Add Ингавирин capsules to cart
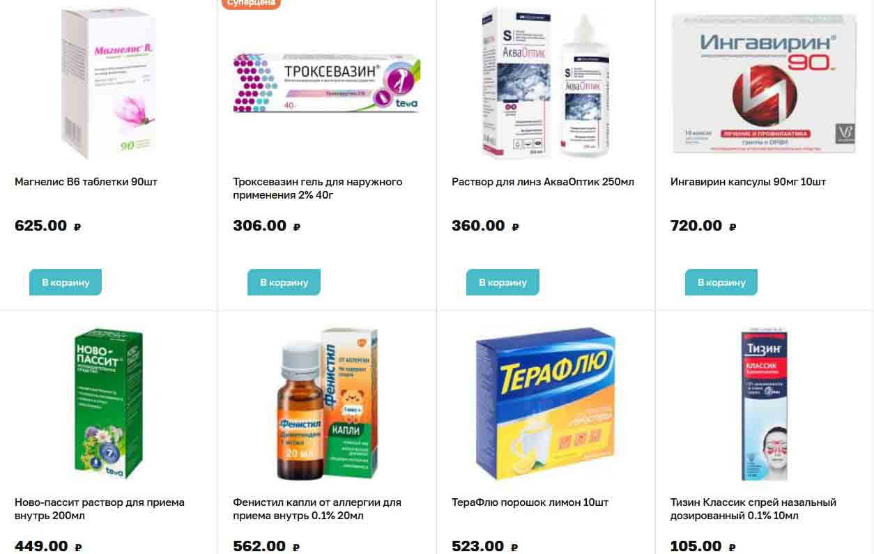Screen dimensions: 874x554 [x=721, y=282]
